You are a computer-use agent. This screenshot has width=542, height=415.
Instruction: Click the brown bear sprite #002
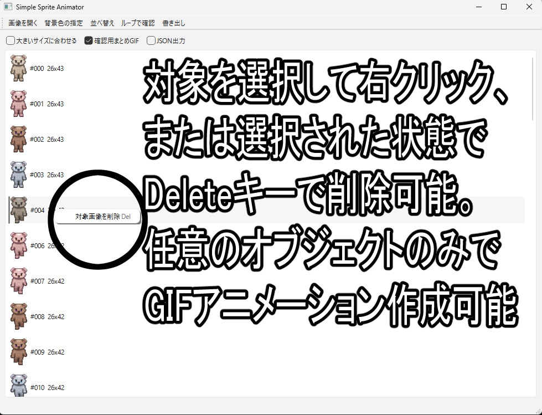[18, 139]
